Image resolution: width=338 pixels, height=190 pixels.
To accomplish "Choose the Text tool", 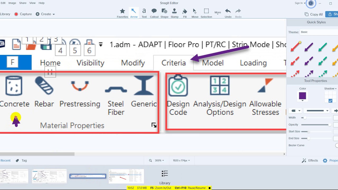I will point(144,13).
